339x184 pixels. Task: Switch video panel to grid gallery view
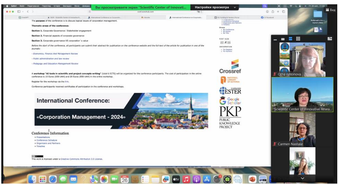298,39
